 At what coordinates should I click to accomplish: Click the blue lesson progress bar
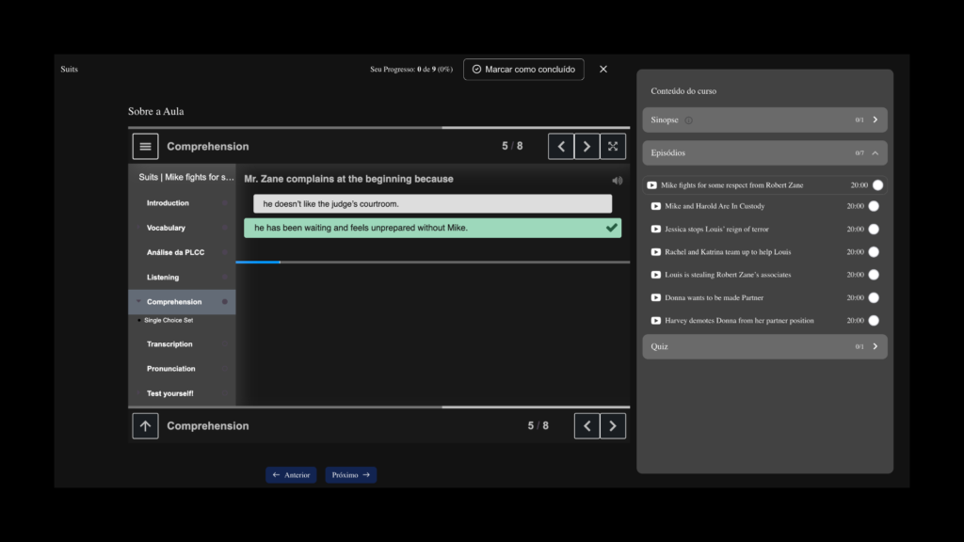pos(258,262)
